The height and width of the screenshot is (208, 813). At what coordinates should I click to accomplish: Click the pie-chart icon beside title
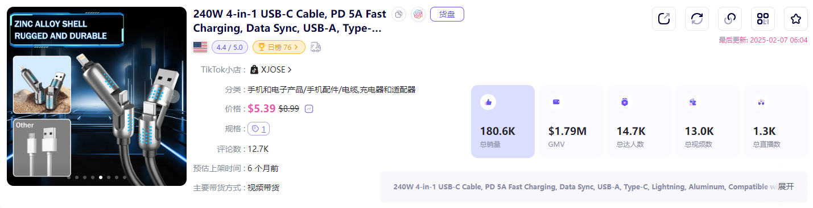(399, 15)
